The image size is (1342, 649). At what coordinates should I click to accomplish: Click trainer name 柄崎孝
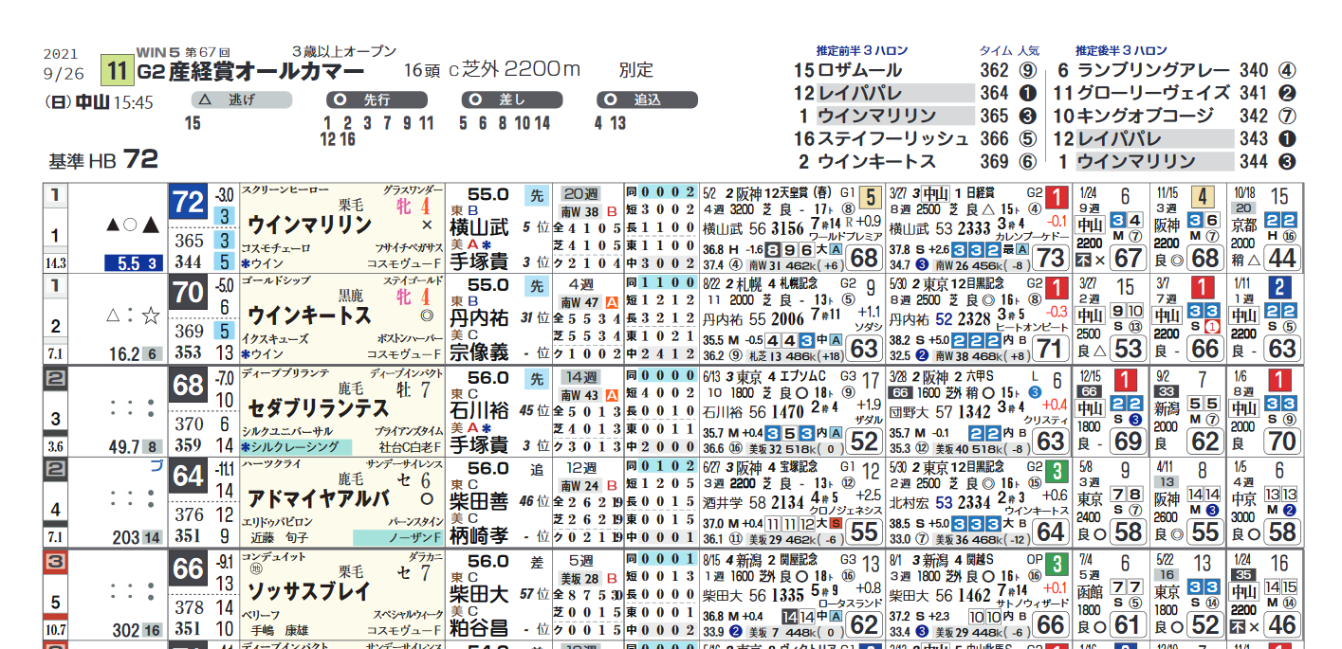coord(479,535)
